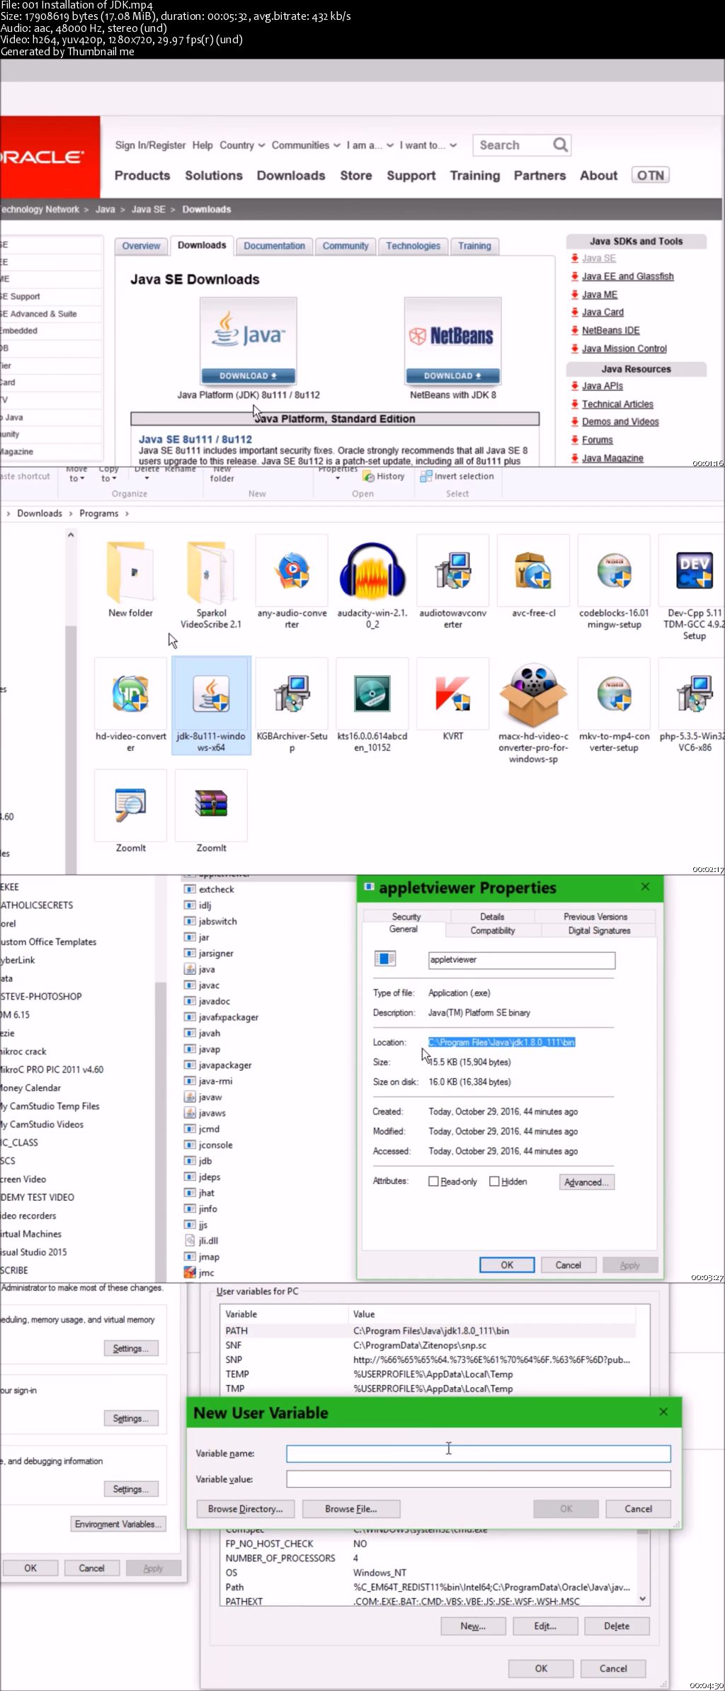Select the PATH user variable row
This screenshot has width=725, height=1691.
click(429, 1330)
